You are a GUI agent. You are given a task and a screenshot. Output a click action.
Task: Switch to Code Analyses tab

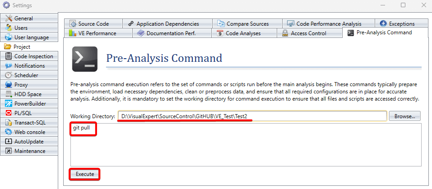pyautogui.click(x=244, y=33)
